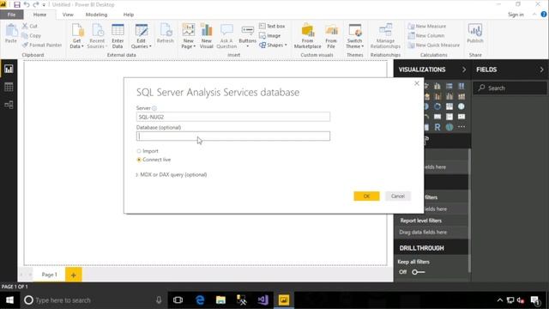549x309 pixels.
Task: Click Cut in the Clipboard group
Action: [30, 26]
